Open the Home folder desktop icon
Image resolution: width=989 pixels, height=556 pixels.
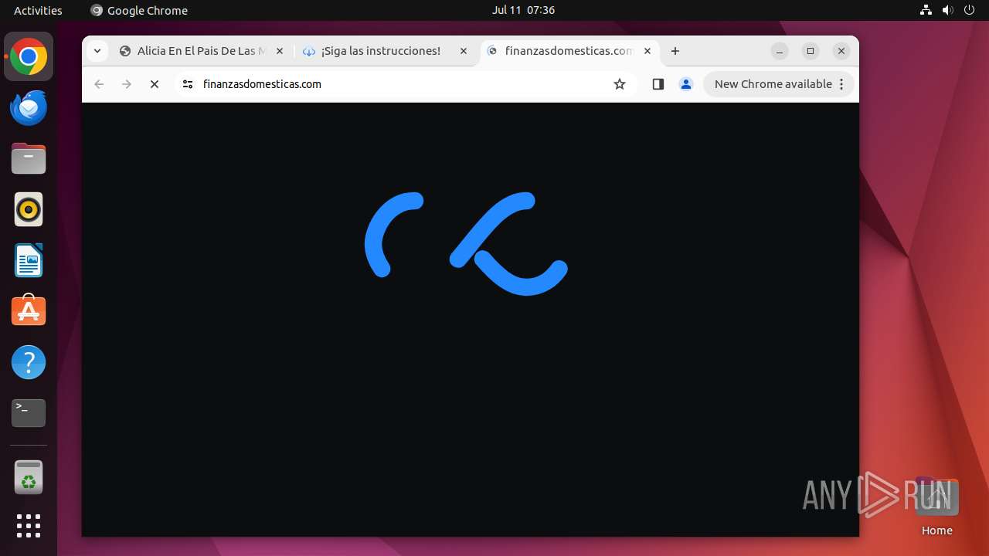tap(936, 507)
